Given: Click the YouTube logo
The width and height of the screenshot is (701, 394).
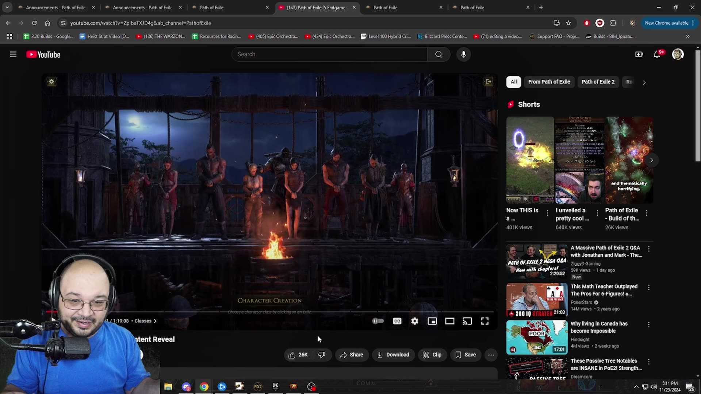Looking at the screenshot, I should (43, 54).
